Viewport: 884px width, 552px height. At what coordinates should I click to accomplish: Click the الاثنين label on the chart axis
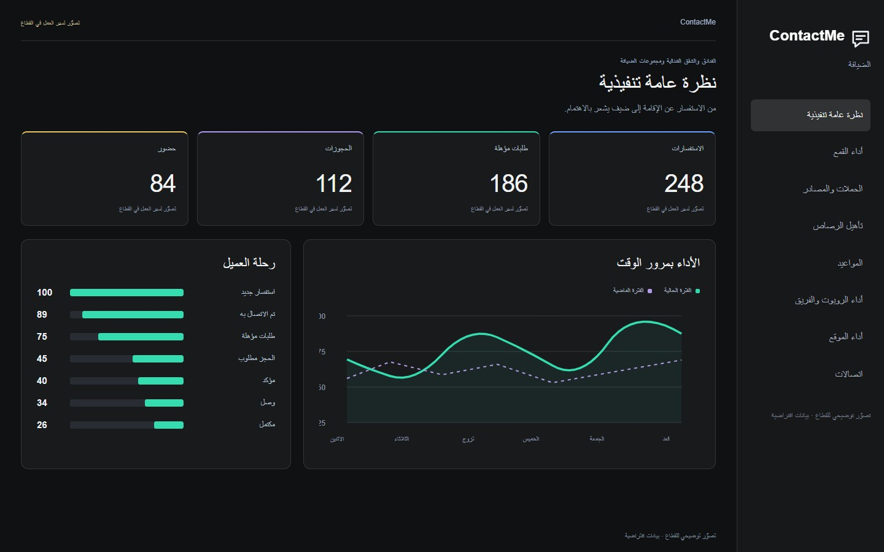[337, 439]
